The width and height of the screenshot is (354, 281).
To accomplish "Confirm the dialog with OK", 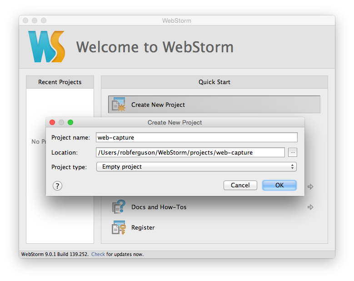I will tap(279, 185).
